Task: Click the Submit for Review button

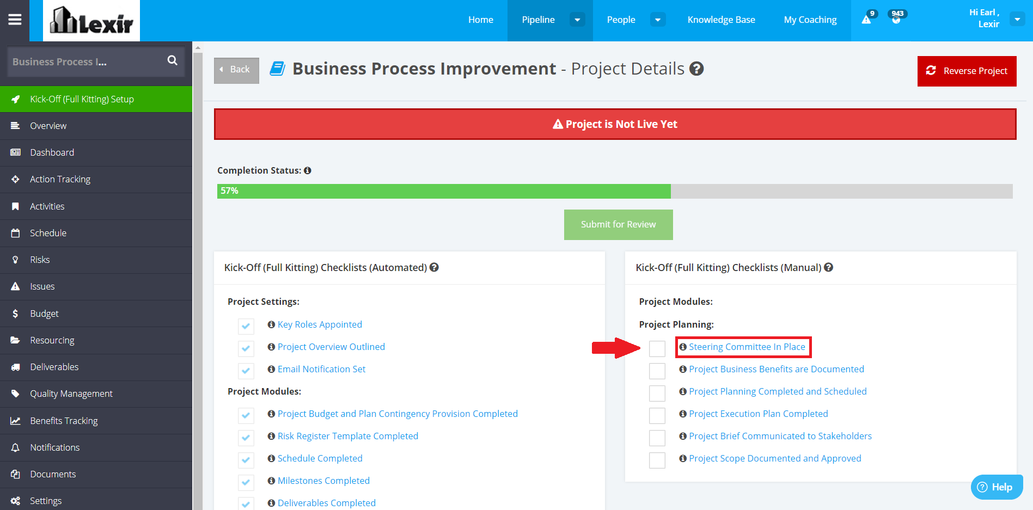Action: (619, 224)
